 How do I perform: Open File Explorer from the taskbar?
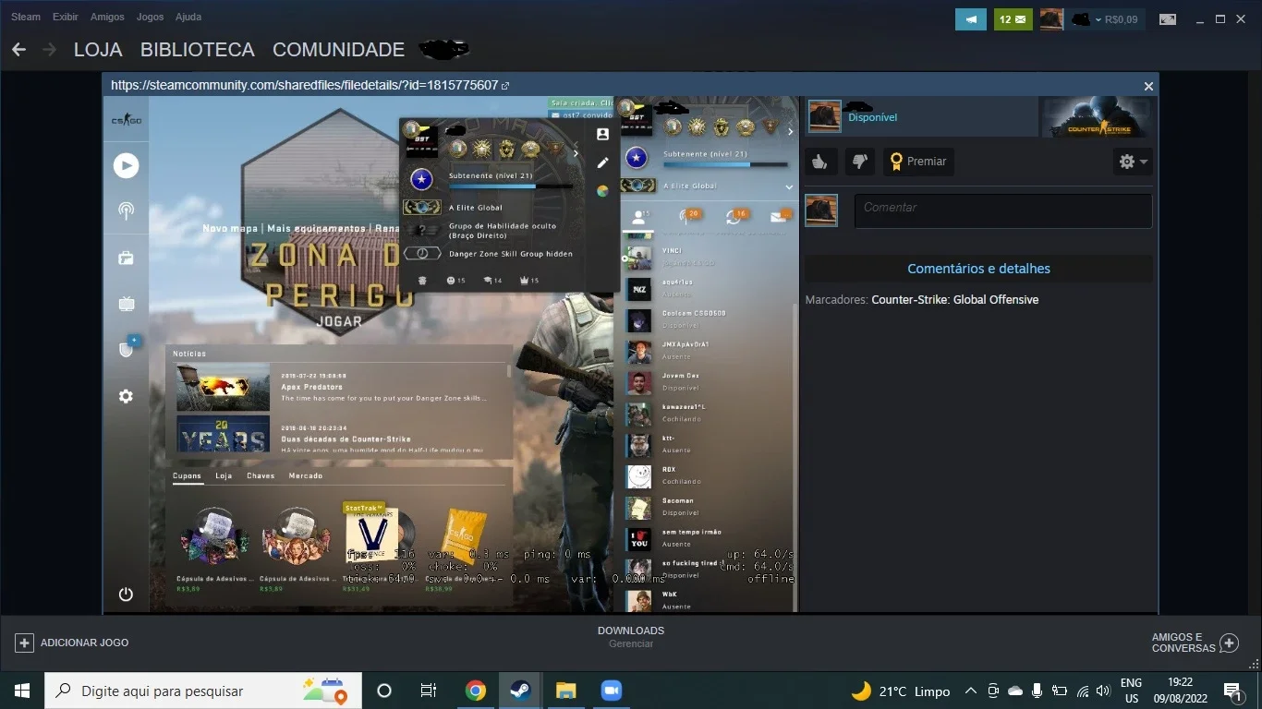[565, 691]
